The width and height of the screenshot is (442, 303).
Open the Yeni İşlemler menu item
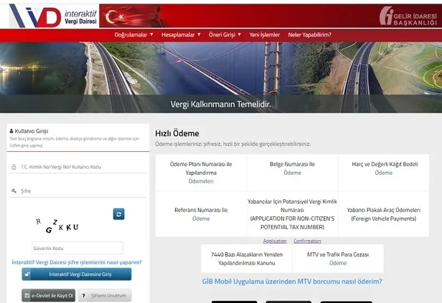coord(264,34)
